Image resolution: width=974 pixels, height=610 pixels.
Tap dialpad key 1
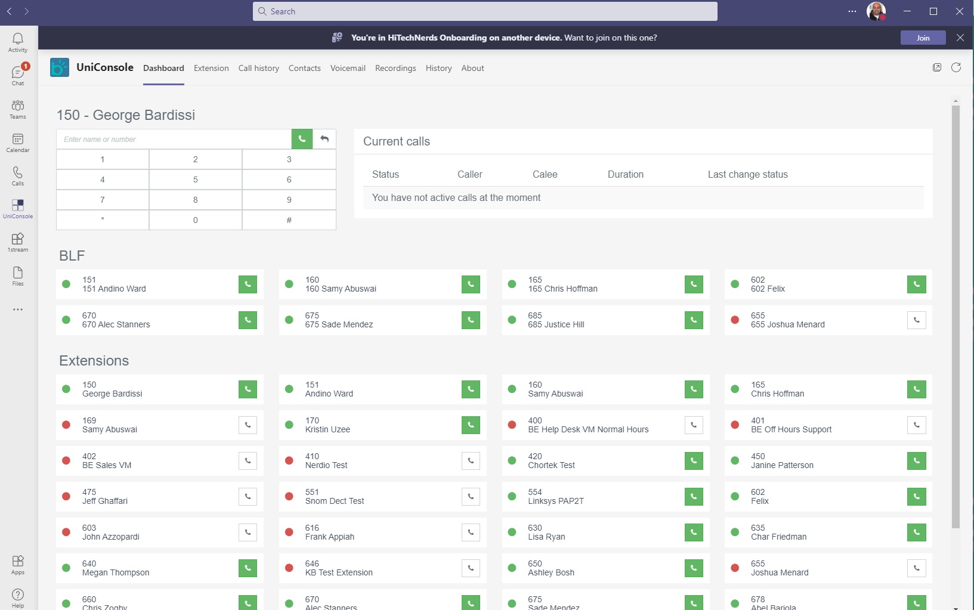(x=103, y=159)
